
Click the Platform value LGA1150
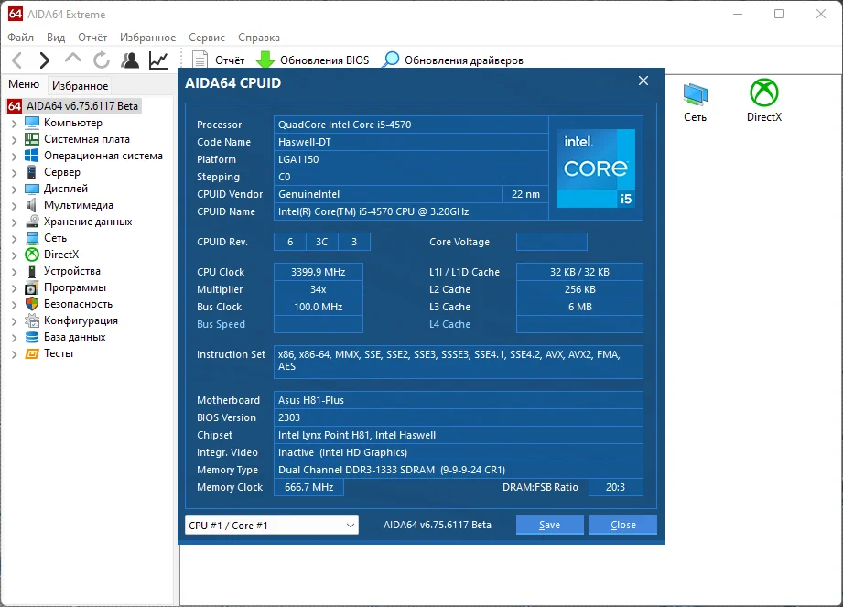click(x=411, y=159)
